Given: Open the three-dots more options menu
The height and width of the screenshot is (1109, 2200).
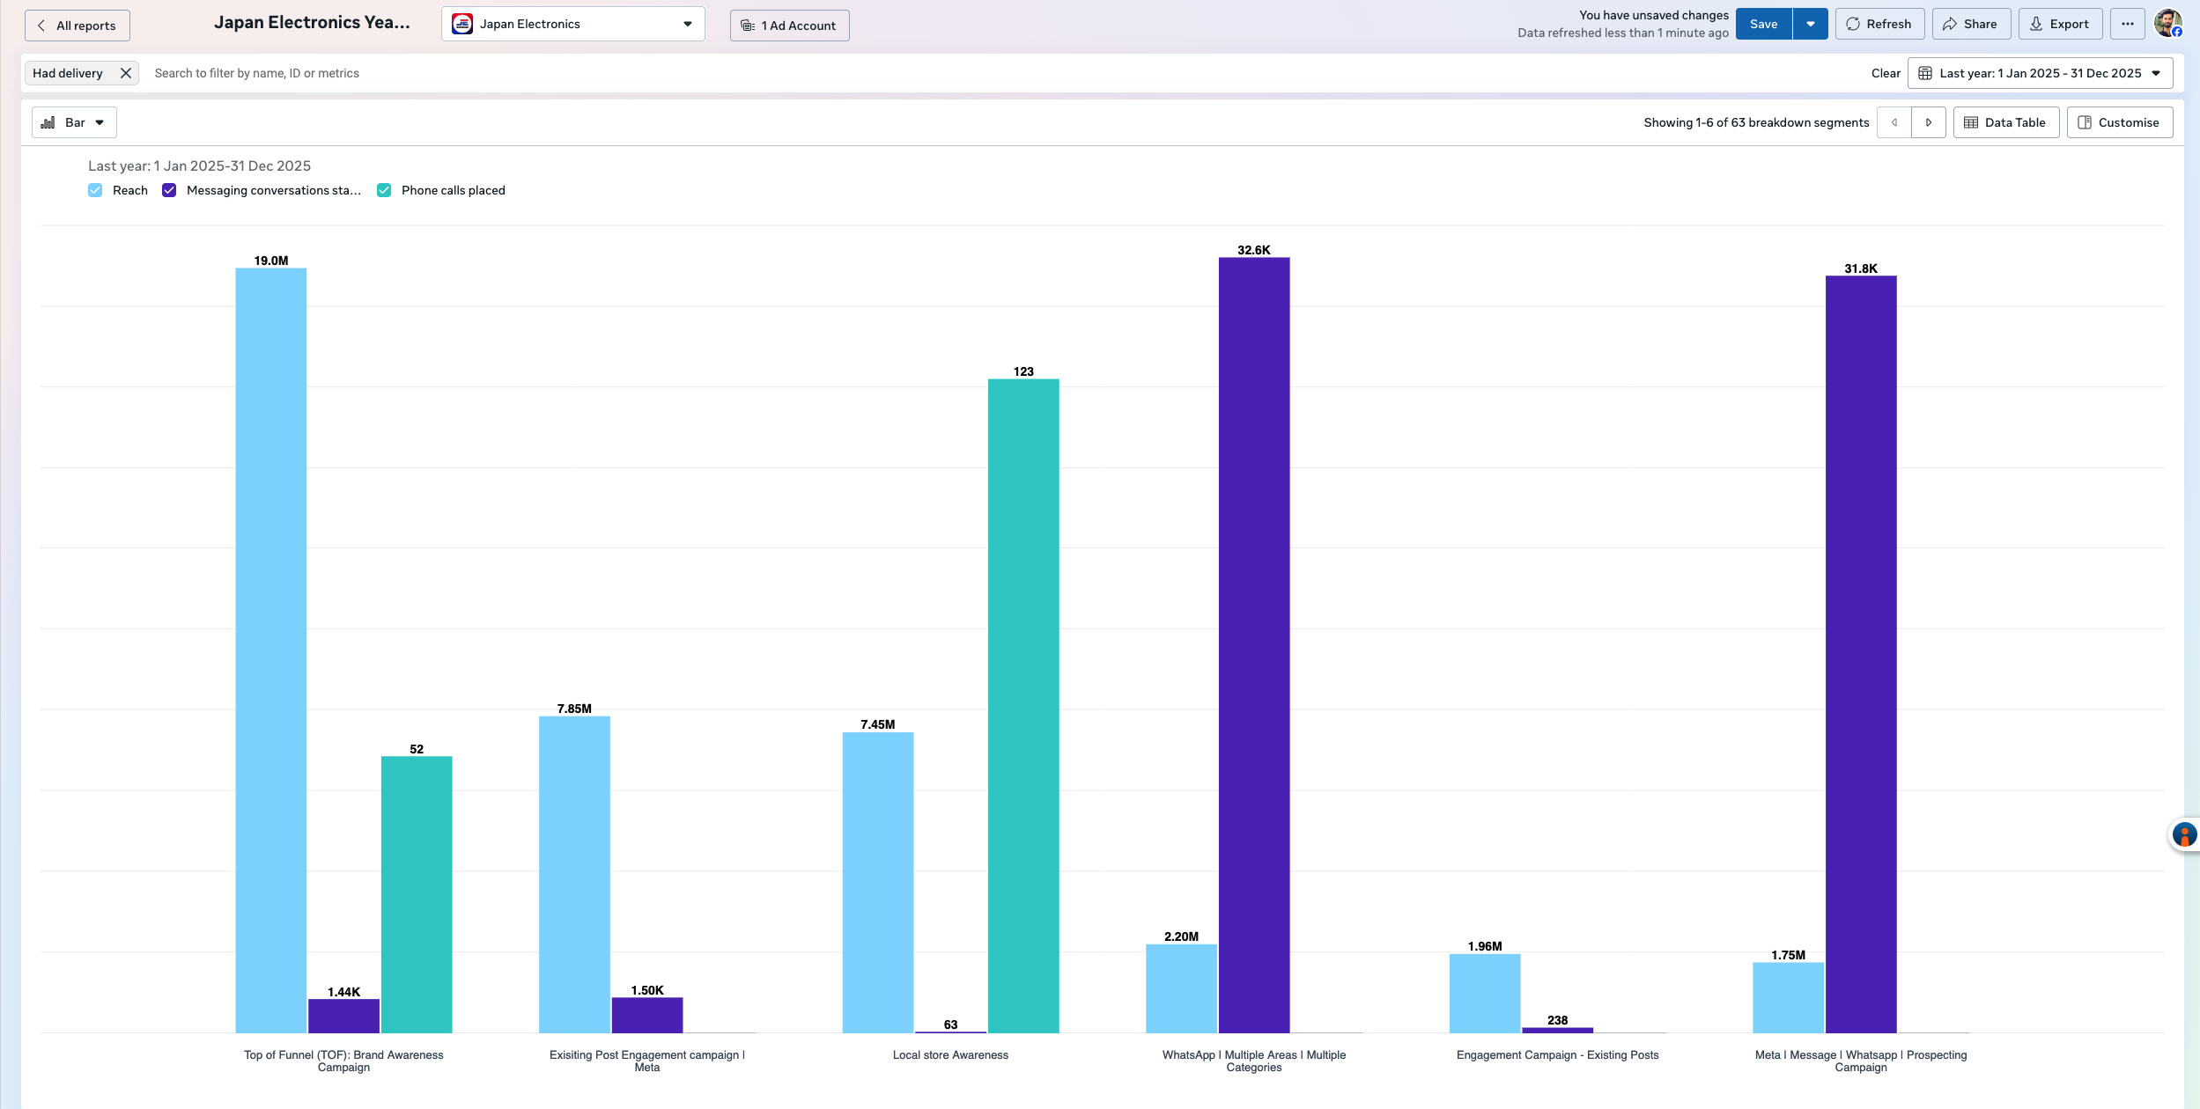Looking at the screenshot, I should pyautogui.click(x=2128, y=24).
